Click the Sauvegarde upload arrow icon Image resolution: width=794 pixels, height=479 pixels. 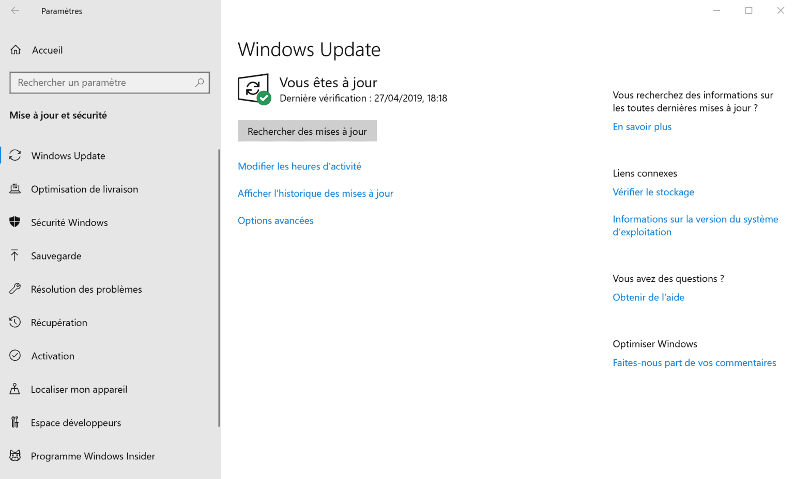[14, 256]
